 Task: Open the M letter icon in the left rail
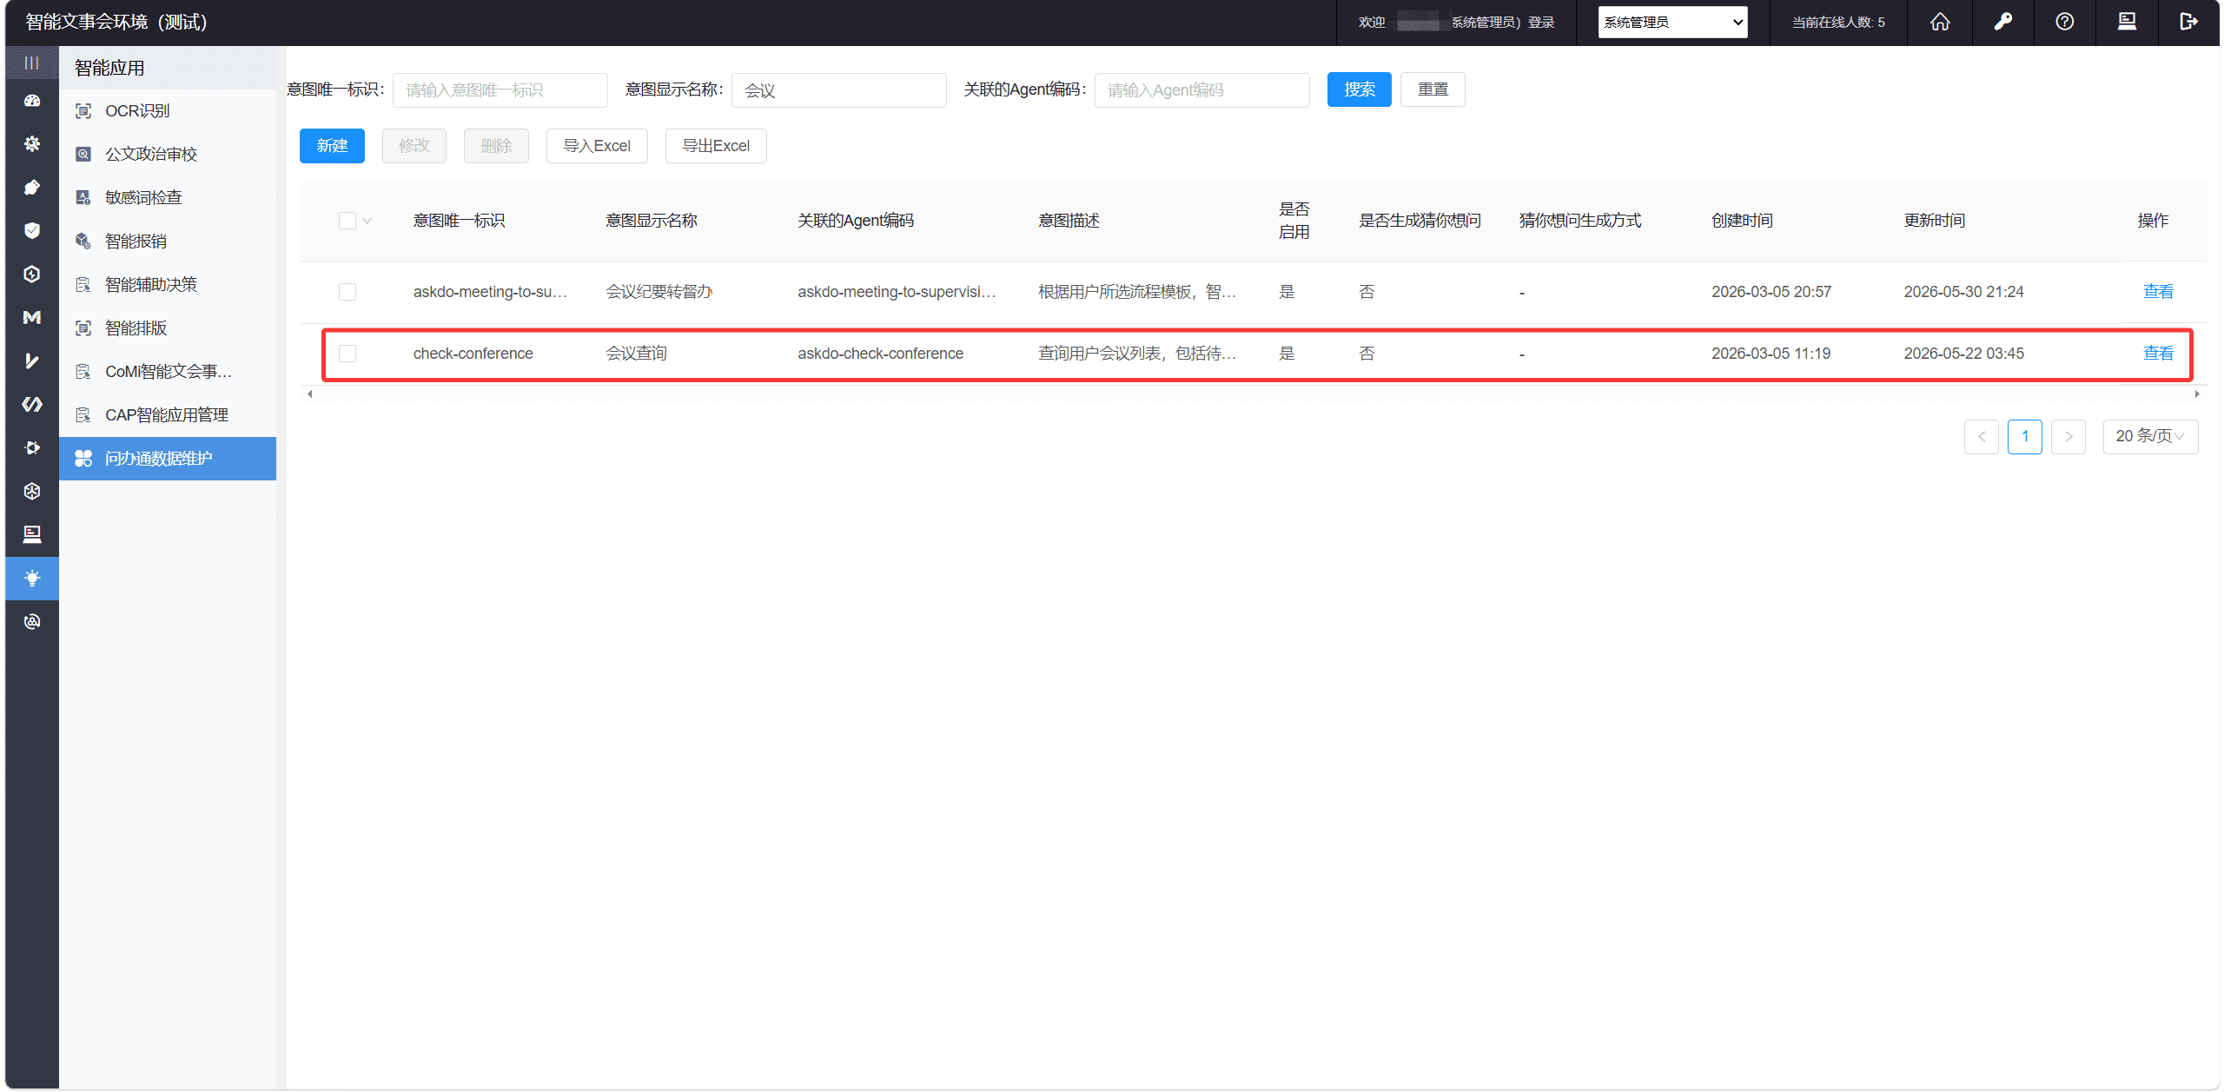[x=32, y=318]
